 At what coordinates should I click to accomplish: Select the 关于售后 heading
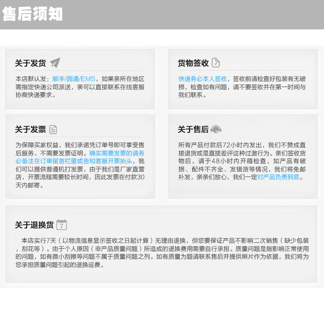tap(193, 129)
